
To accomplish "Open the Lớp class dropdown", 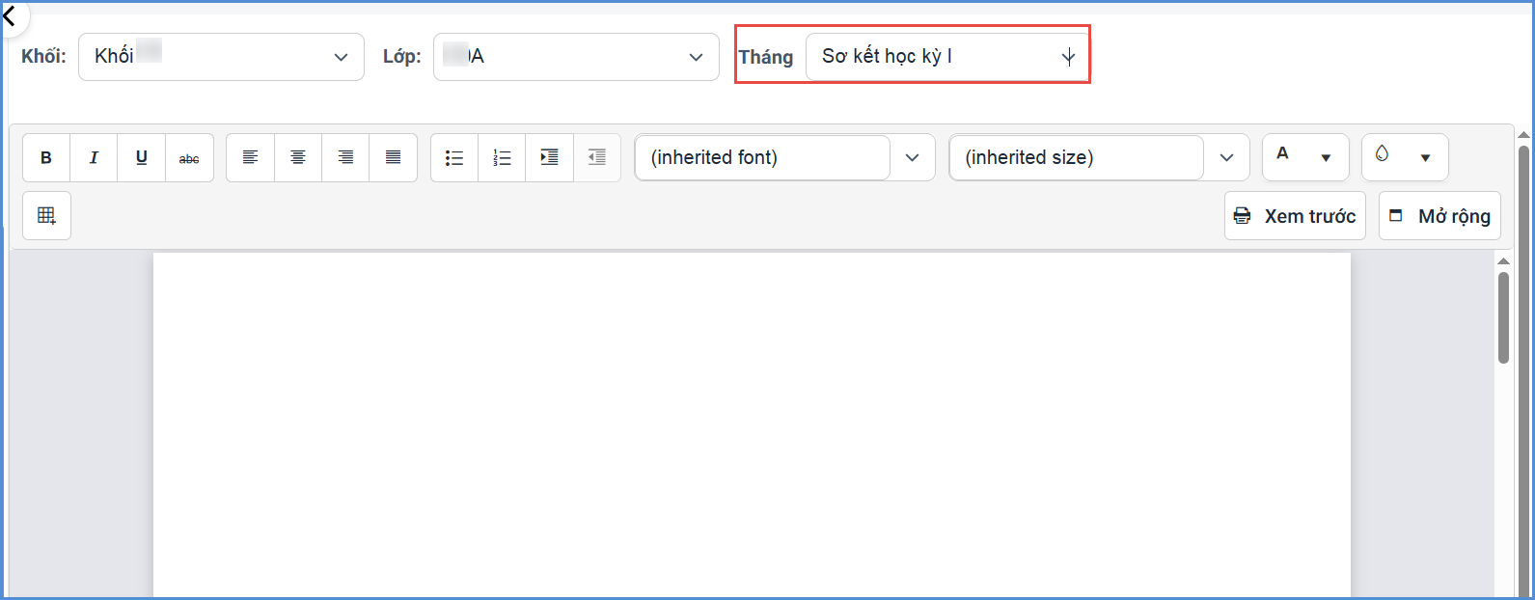I will pos(576,57).
